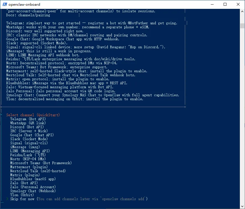The width and height of the screenshot is (245, 209).
Task: Close the openclaw-onboard window
Action: point(238,4)
